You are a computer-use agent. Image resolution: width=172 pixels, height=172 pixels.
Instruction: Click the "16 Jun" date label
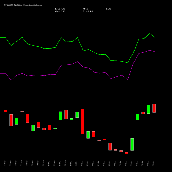click(x=142, y=164)
